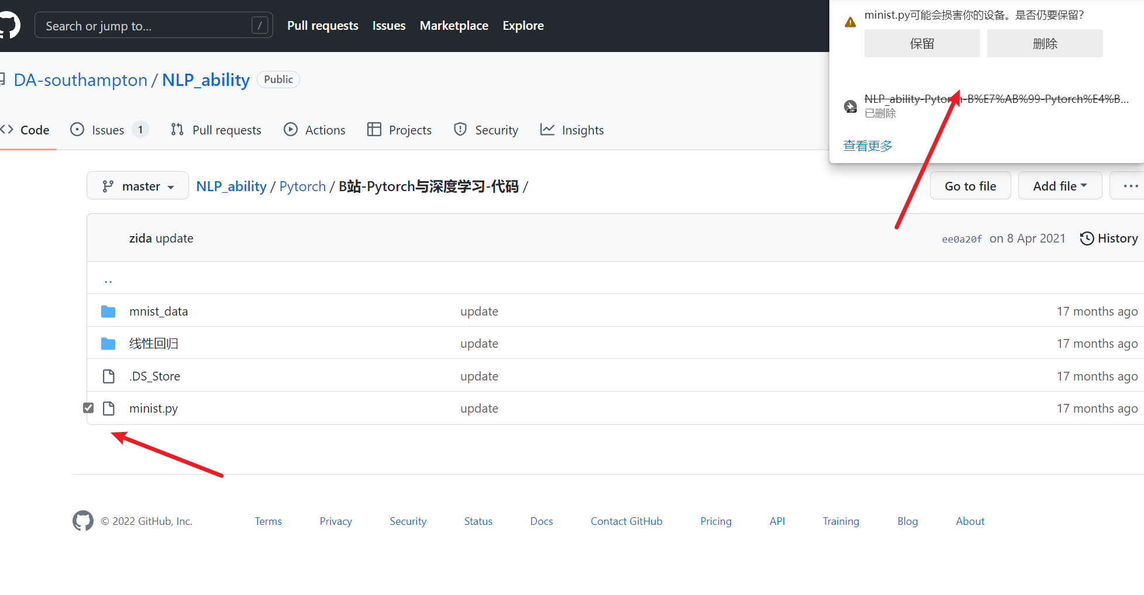Open the Terms footer link
The height and width of the screenshot is (595, 1144).
click(268, 521)
